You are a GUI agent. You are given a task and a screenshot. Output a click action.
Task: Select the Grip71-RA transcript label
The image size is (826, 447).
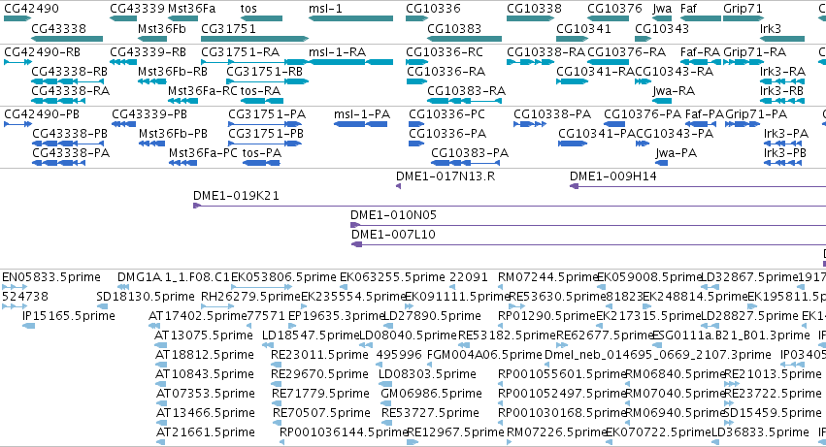pos(755,52)
